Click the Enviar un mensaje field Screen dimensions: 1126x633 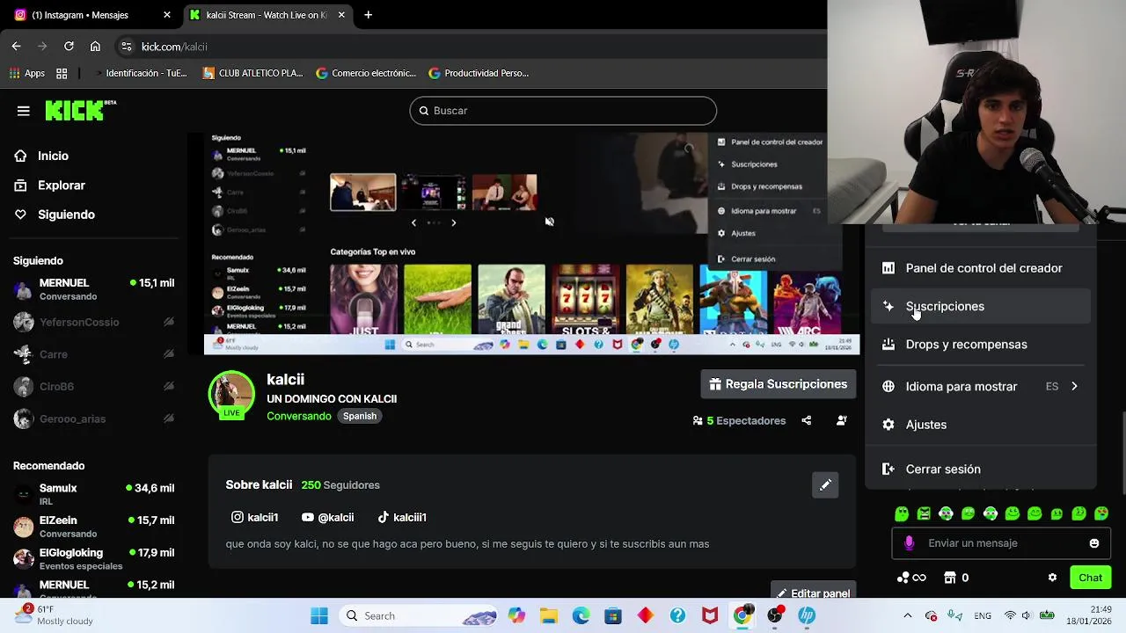(1002, 543)
